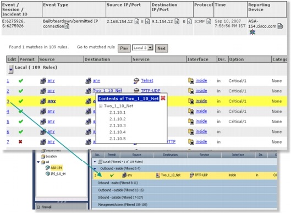The image size is (291, 214).
Task: Click the network icon beside destination 'any' in rule 1
Action: click(89, 81)
